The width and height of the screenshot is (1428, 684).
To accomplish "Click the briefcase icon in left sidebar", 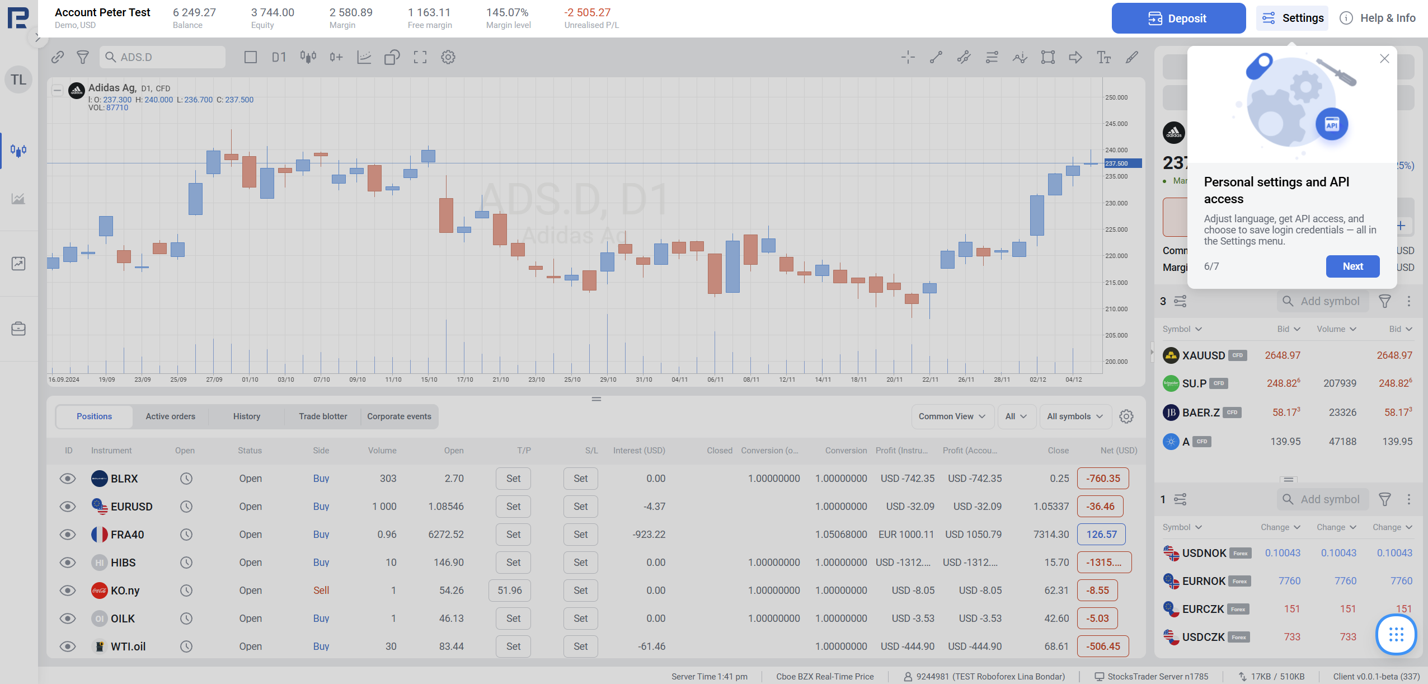I will (18, 329).
